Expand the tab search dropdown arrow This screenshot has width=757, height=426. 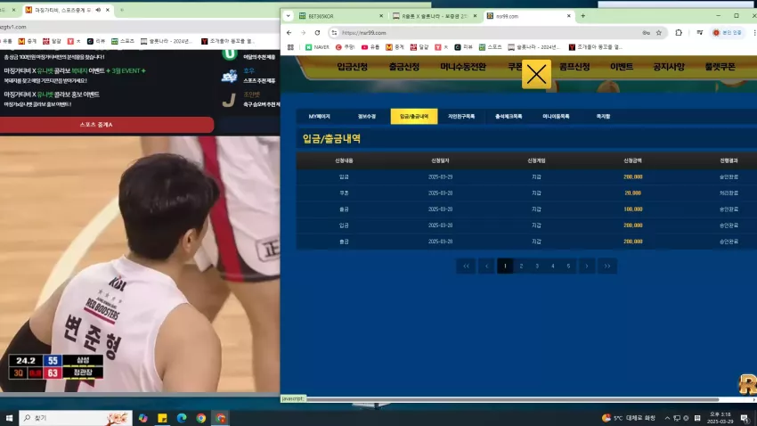click(x=289, y=16)
